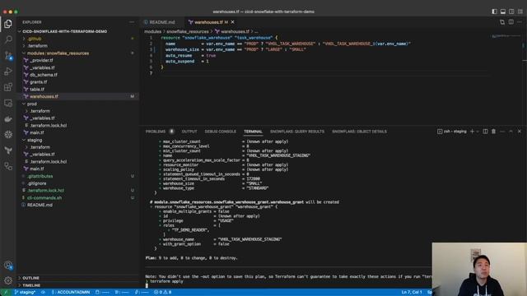Open Run and Debug view

tap(8, 72)
